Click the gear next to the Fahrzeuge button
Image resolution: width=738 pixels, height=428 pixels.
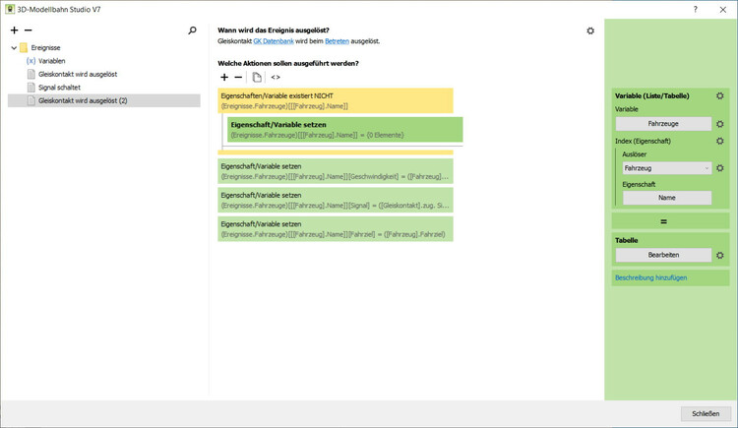(720, 124)
